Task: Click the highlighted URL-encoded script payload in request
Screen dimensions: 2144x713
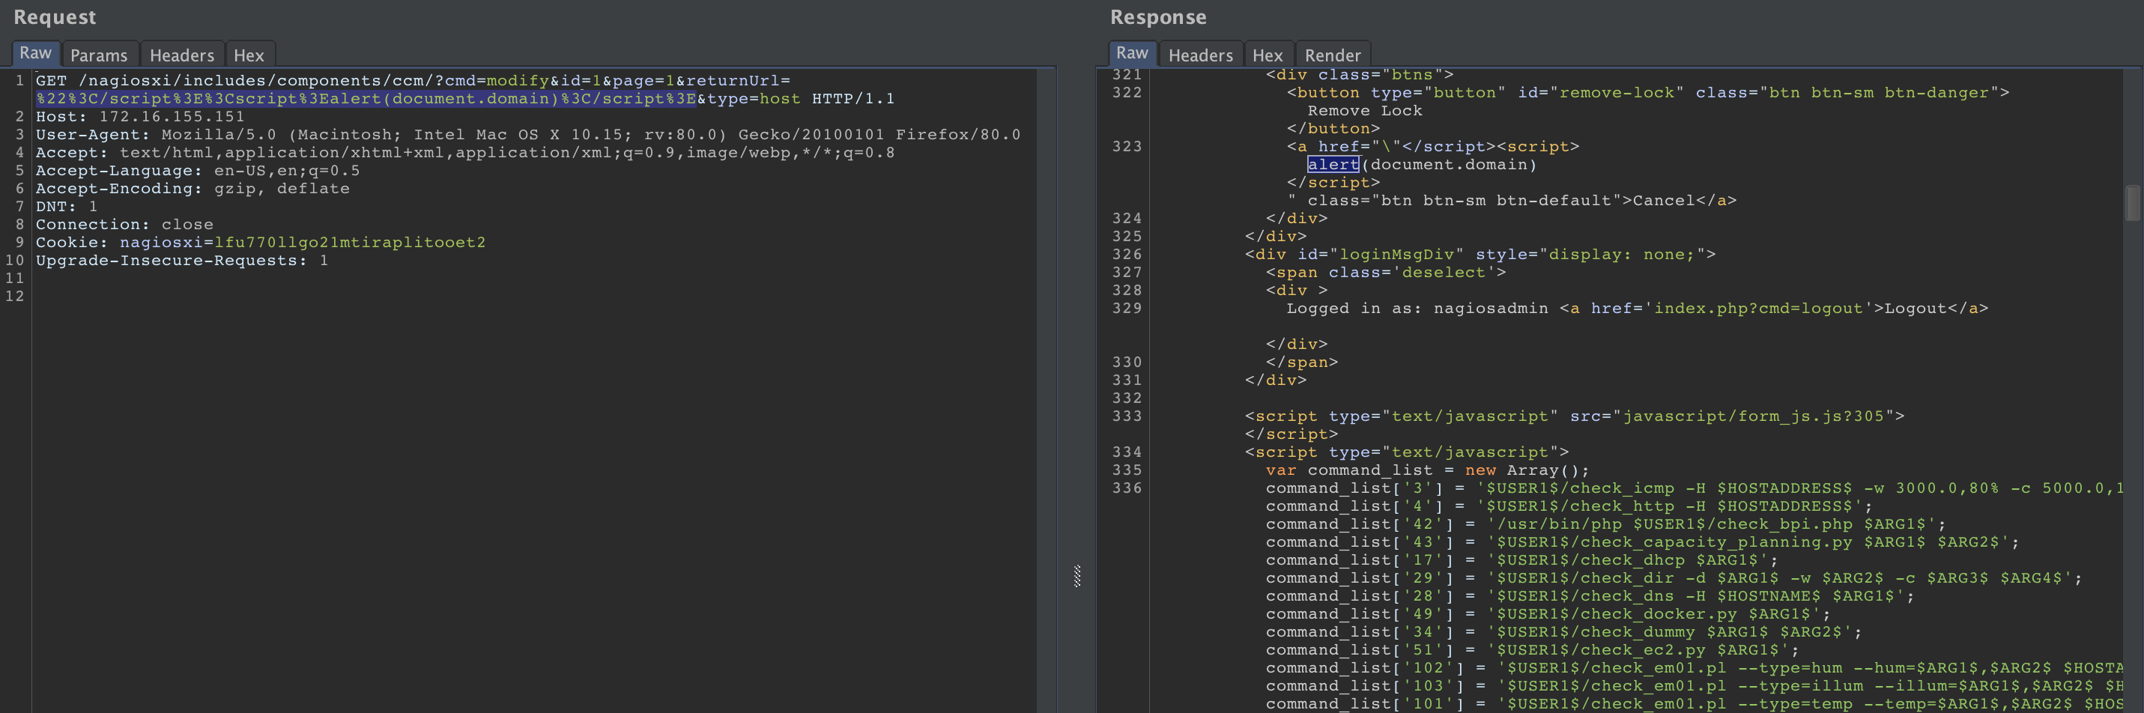Action: coord(366,99)
